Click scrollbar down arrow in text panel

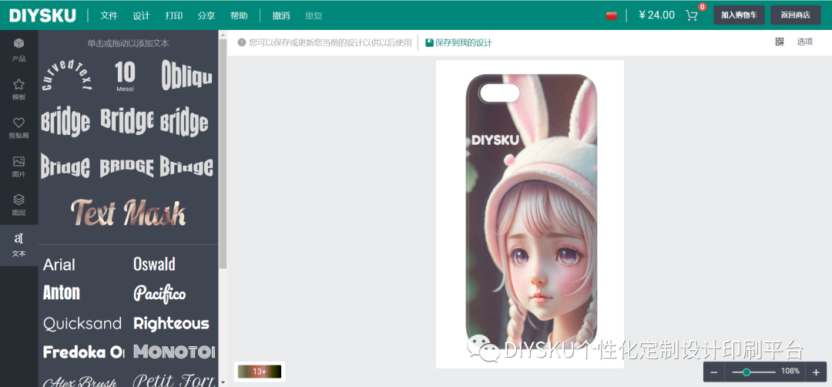pyautogui.click(x=223, y=382)
